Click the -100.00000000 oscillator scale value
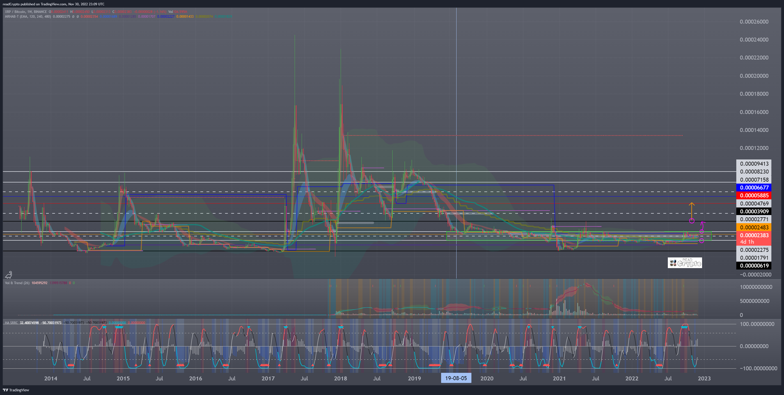This screenshot has width=784, height=395. coord(758,368)
